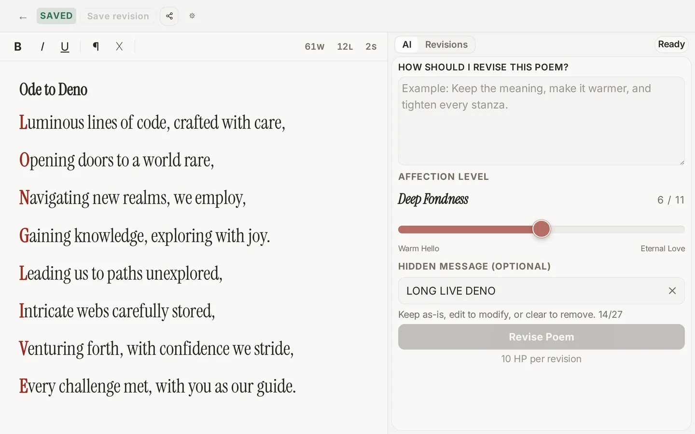Go back using the left arrow

point(23,17)
